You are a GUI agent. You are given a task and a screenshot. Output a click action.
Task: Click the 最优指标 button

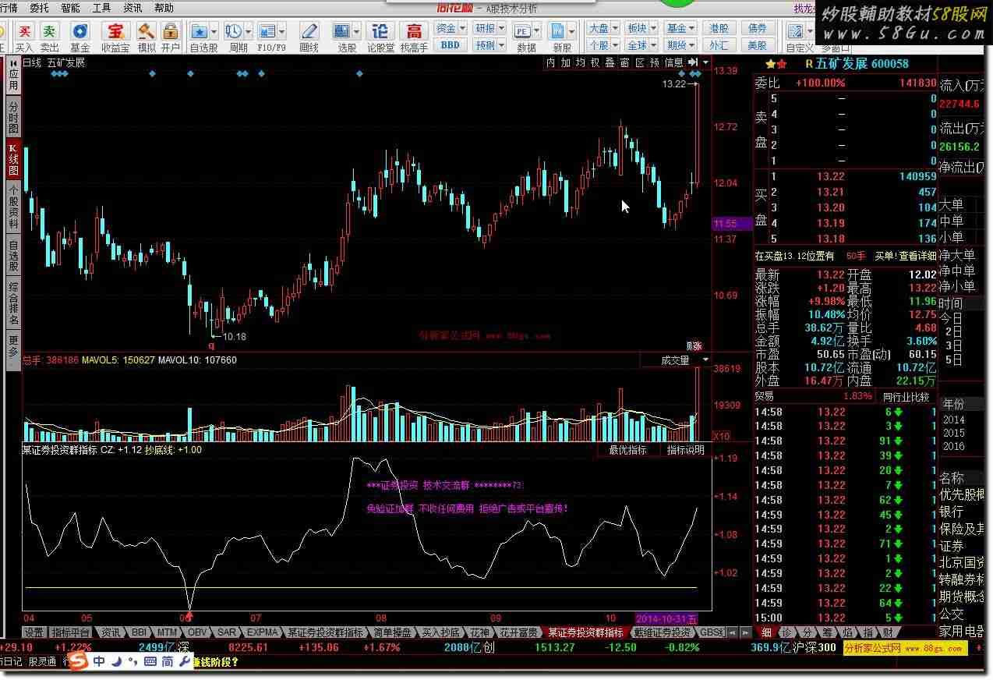click(x=628, y=450)
